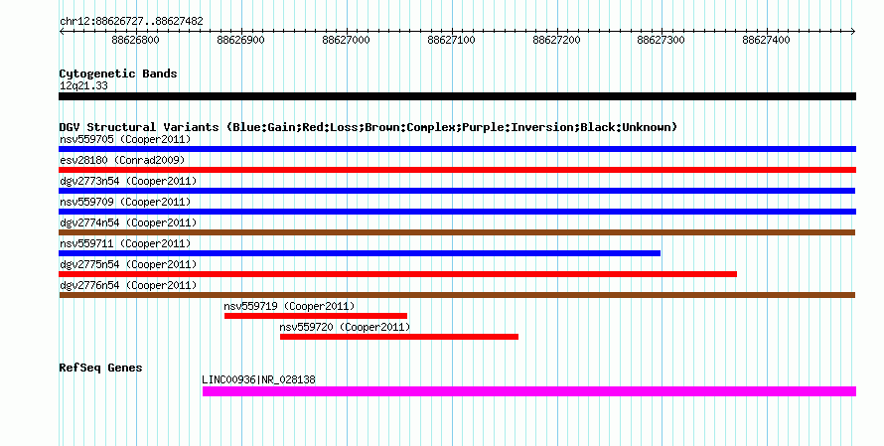Viewport: 884px width, 446px height.
Task: Open the dgv2774n54 (Cooper2011) label
Action: tap(128, 223)
